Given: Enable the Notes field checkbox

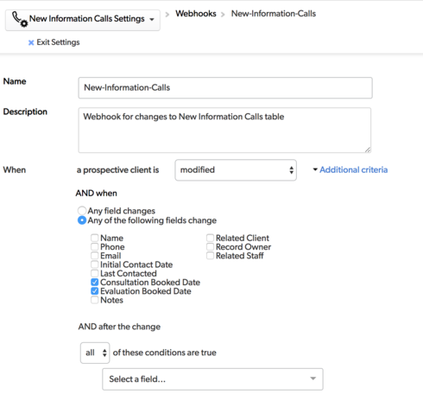Looking at the screenshot, I should click(x=95, y=300).
